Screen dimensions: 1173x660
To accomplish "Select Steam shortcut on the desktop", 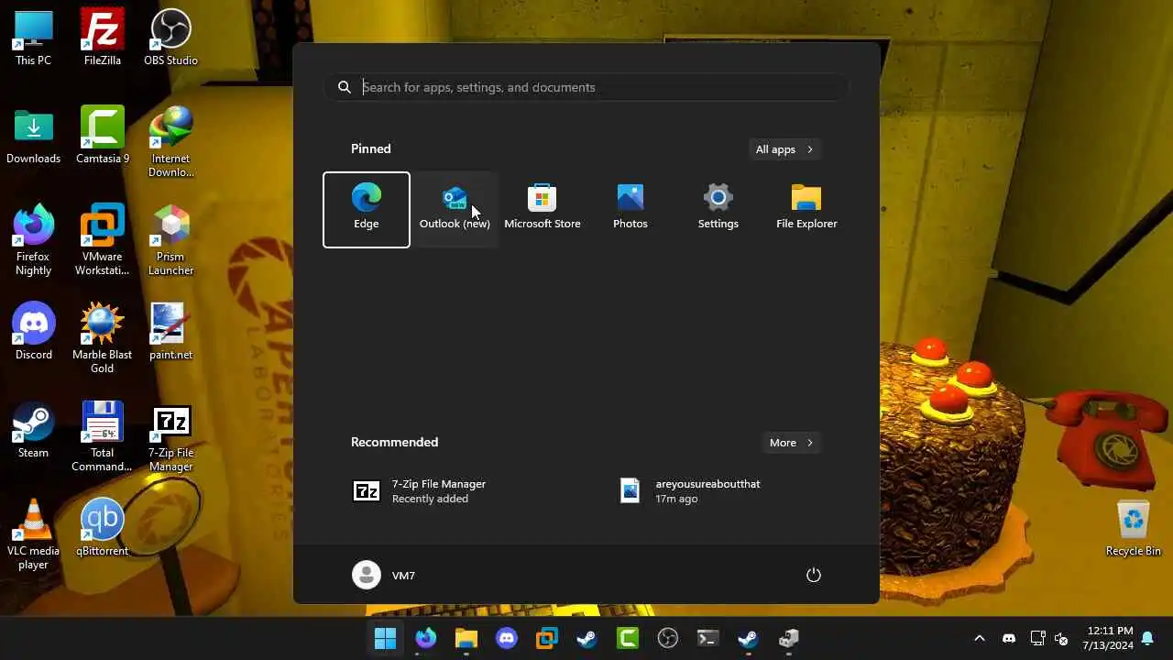I will pos(33,431).
